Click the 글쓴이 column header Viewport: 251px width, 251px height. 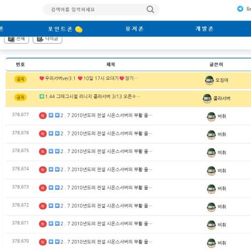coord(216,65)
